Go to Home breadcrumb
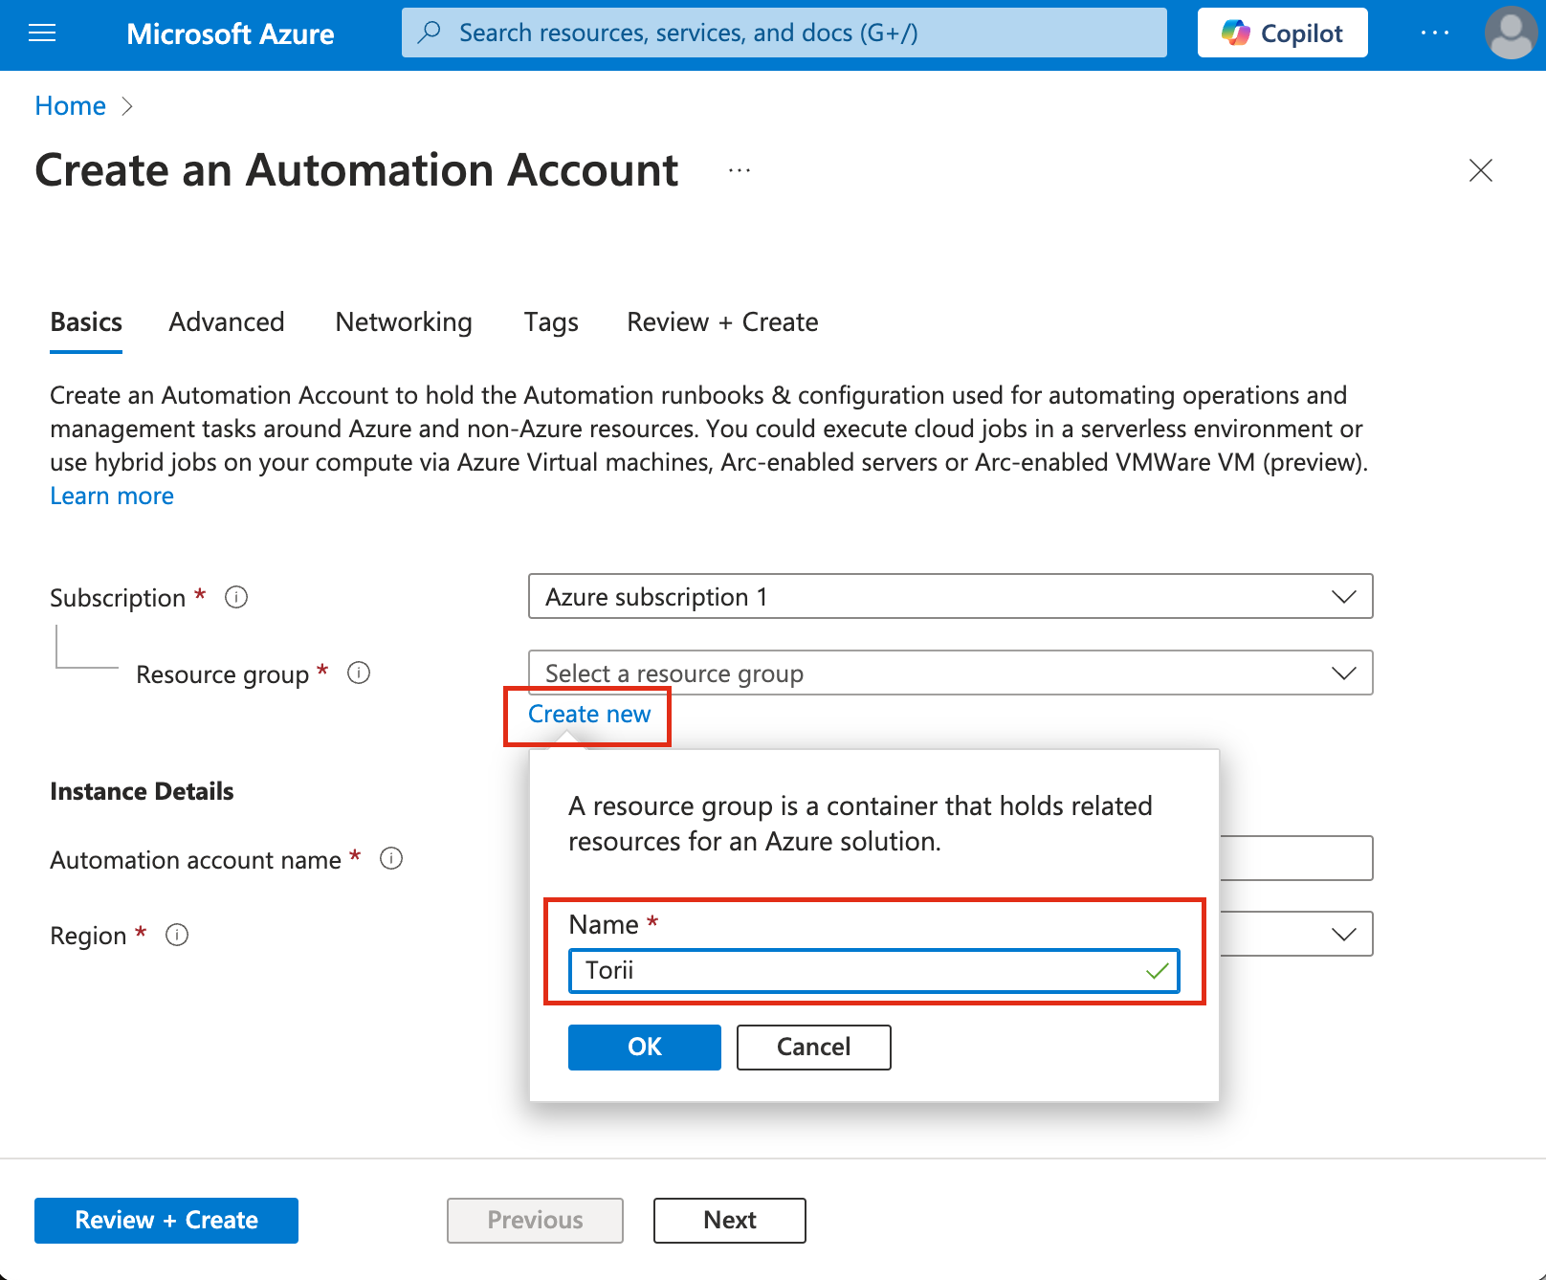The height and width of the screenshot is (1280, 1546). click(70, 105)
